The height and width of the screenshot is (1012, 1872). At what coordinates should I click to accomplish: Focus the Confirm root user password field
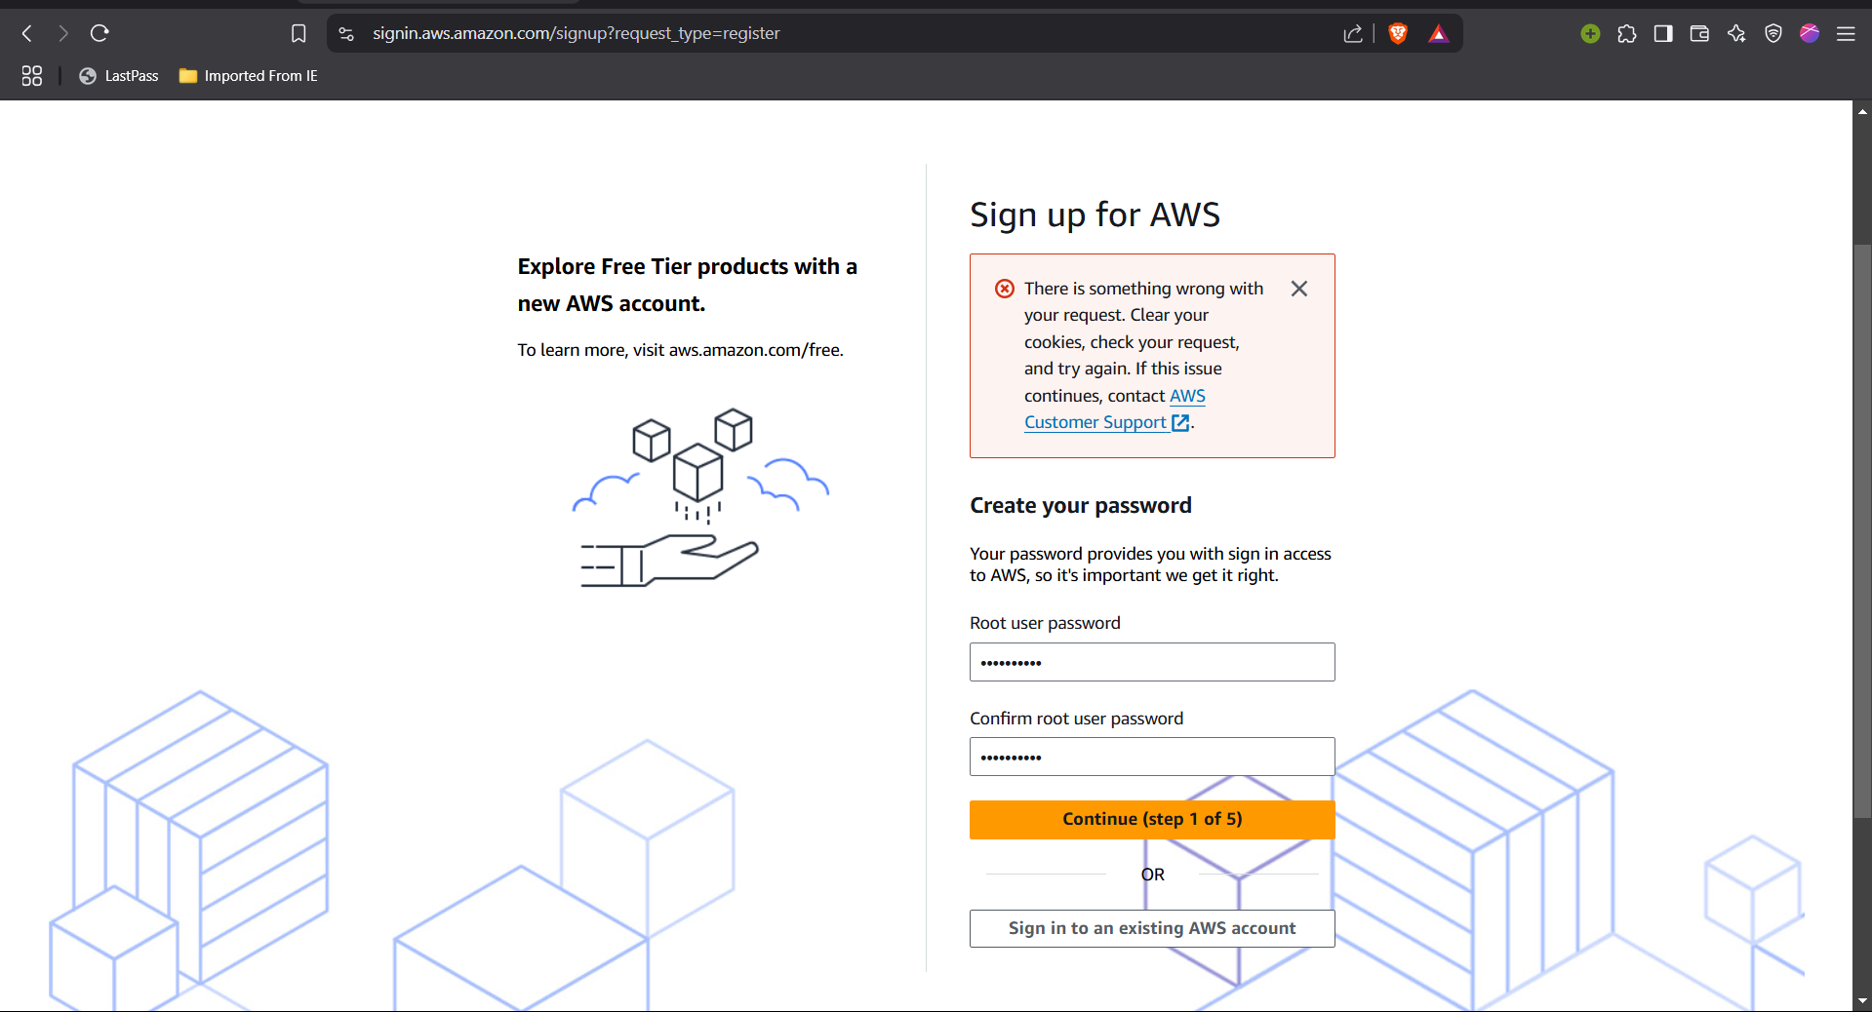(1152, 757)
